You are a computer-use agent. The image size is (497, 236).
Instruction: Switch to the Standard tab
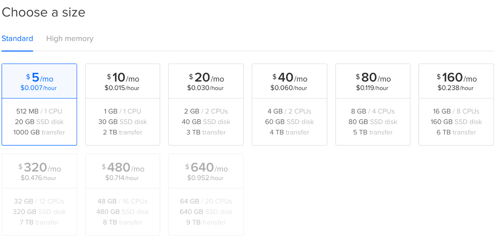tap(17, 39)
